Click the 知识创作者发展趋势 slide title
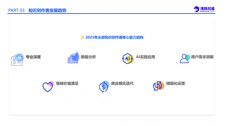The height and width of the screenshot is (126, 225). click(x=47, y=10)
